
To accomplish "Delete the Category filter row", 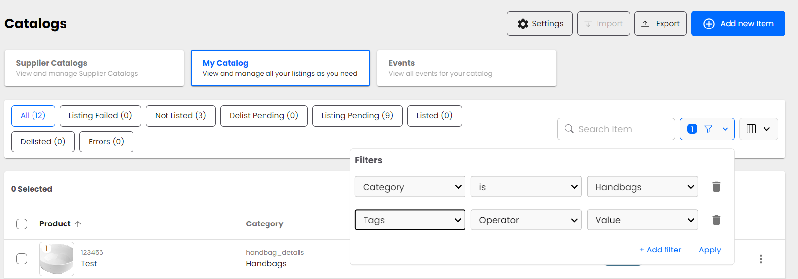I will tap(716, 187).
